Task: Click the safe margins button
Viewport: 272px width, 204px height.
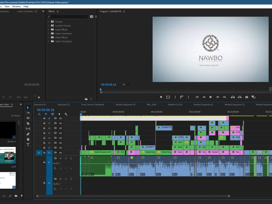Action: click(168, 97)
